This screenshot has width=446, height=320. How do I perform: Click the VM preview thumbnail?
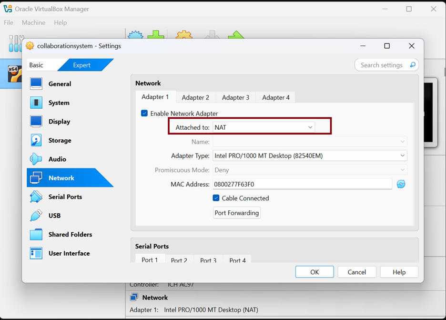(x=430, y=113)
